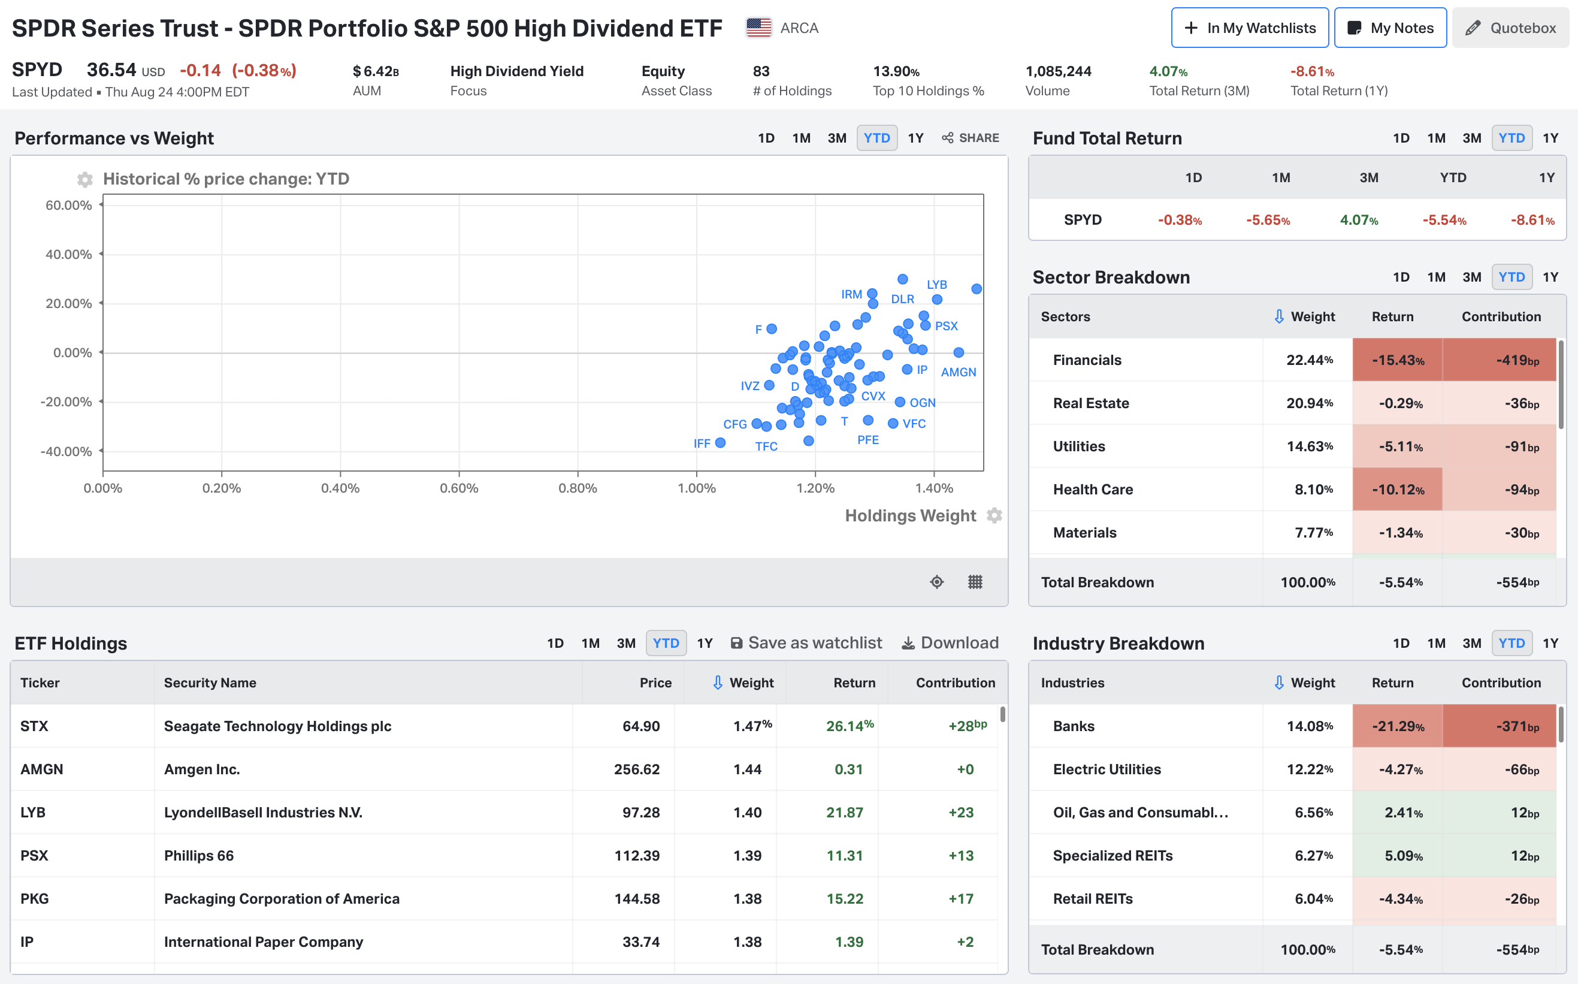Screen dimensions: 1578x984
Task: Open My Notes
Action: (x=1390, y=28)
